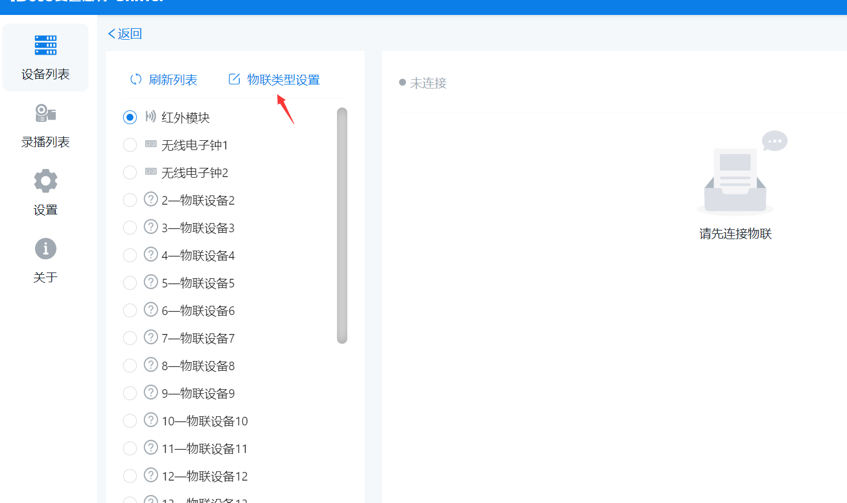This screenshot has height=503, width=847.
Task: Click the device list scrollbar thumb
Action: (342, 225)
